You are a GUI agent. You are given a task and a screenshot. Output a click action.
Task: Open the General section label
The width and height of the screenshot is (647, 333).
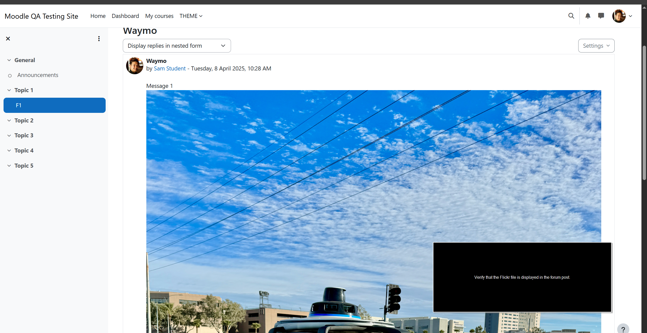(x=25, y=60)
